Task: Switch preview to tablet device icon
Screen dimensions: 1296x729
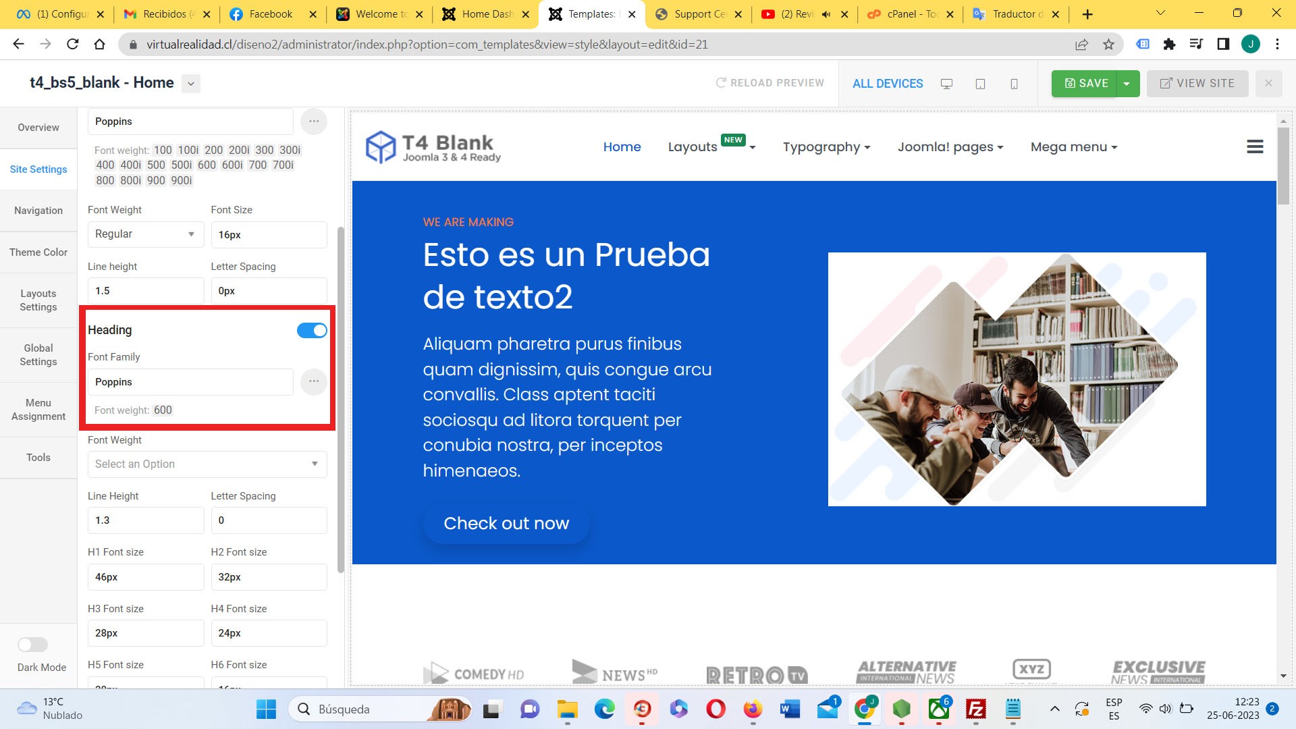Action: (980, 84)
